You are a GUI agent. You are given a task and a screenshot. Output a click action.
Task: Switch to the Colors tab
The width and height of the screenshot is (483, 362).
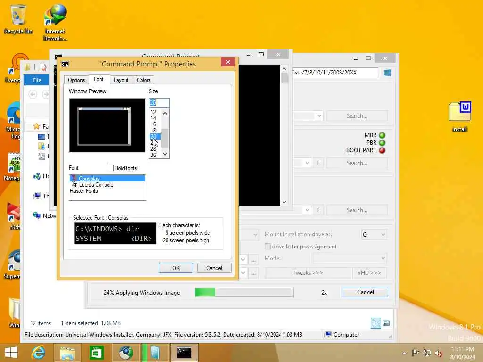[143, 80]
